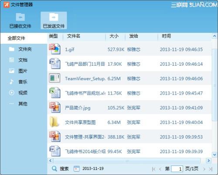The width and height of the screenshot is (218, 175).
Task: Select the 文件共享原型图 folder icon
Action: pyautogui.click(x=54, y=122)
